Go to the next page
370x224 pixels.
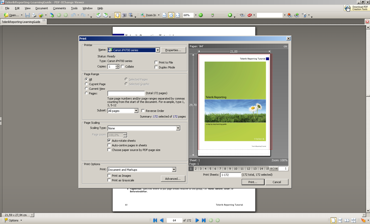(x=197, y=220)
